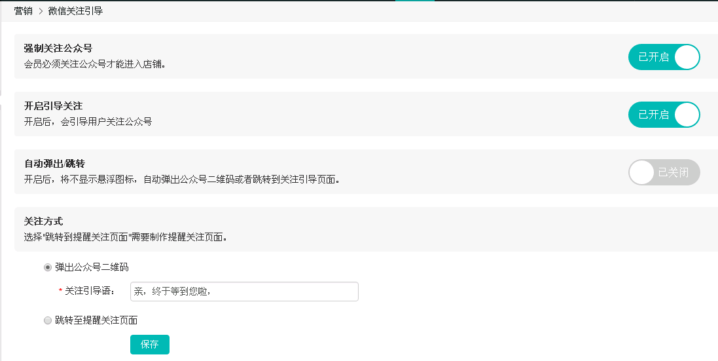Select the 弹出公众号二维码 radio option
Viewport: 718px width, 361px height.
(48, 267)
